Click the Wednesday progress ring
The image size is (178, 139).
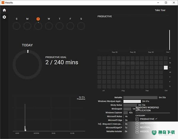(49, 26)
